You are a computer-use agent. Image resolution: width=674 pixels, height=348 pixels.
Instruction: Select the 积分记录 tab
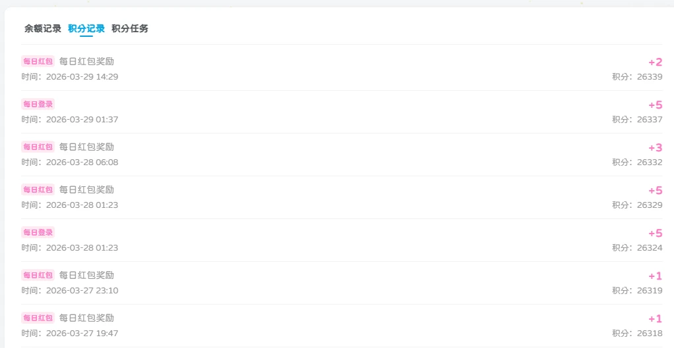pyautogui.click(x=86, y=28)
